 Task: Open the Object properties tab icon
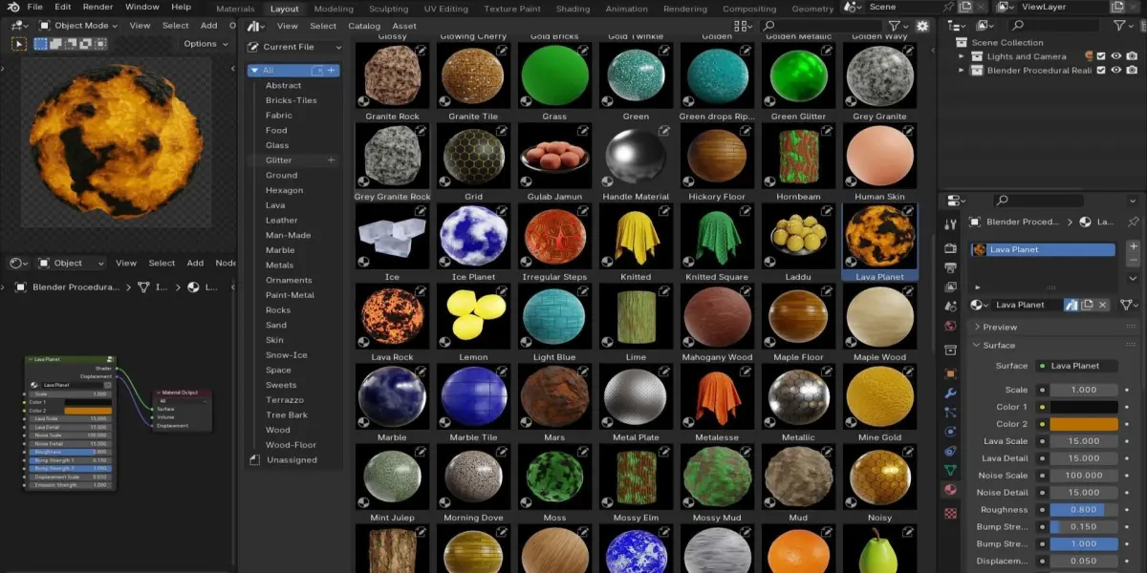point(950,374)
